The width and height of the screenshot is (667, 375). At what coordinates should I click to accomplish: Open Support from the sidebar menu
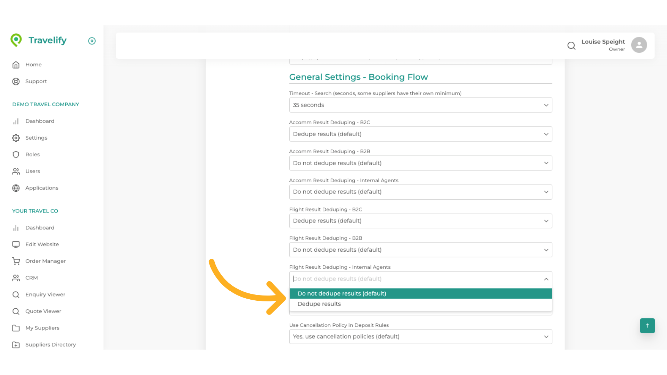tap(36, 81)
